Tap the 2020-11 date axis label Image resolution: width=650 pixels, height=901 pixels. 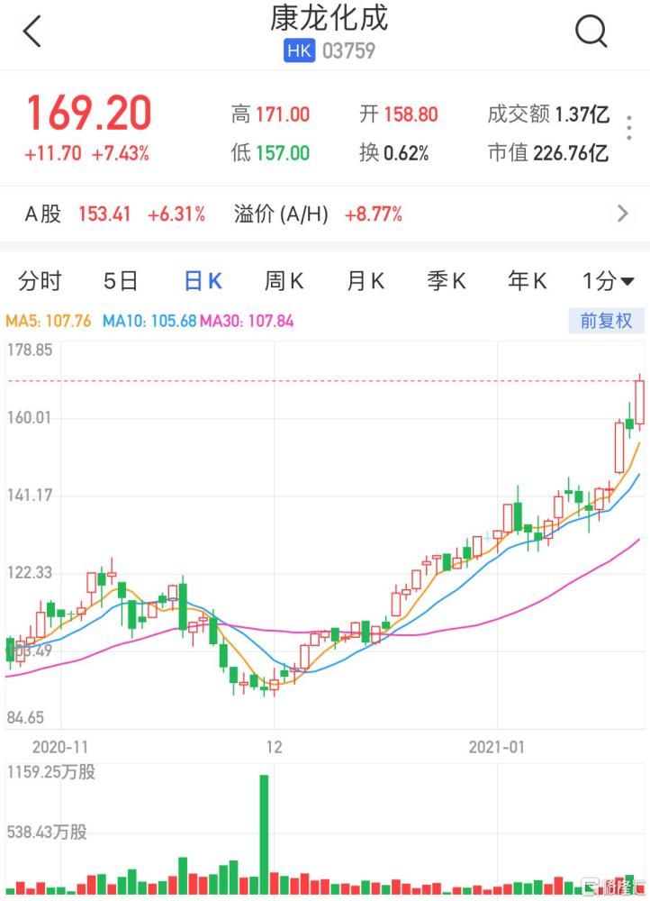(x=60, y=747)
